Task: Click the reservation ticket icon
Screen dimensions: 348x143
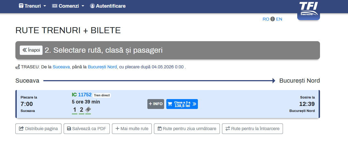Action: [x=88, y=110]
